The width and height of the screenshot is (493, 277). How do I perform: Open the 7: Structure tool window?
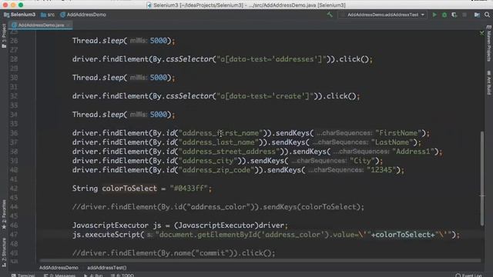4,252
